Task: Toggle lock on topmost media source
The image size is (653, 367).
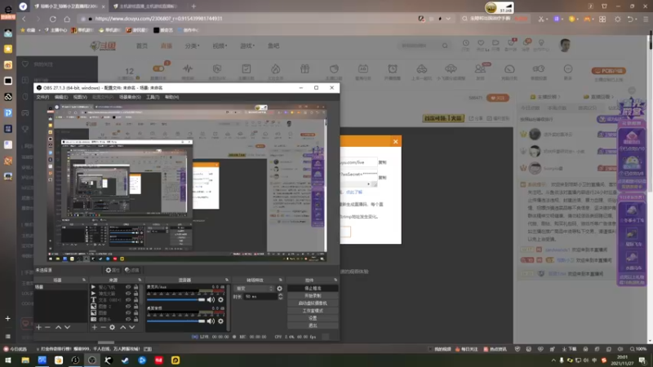Action: 135,287
